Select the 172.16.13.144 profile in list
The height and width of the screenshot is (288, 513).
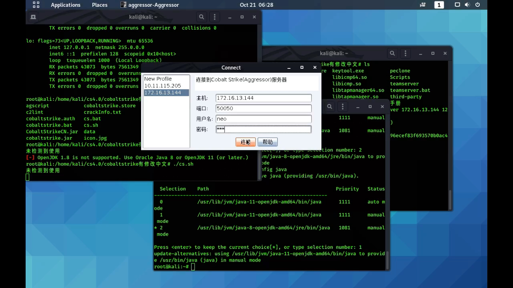pos(166,92)
